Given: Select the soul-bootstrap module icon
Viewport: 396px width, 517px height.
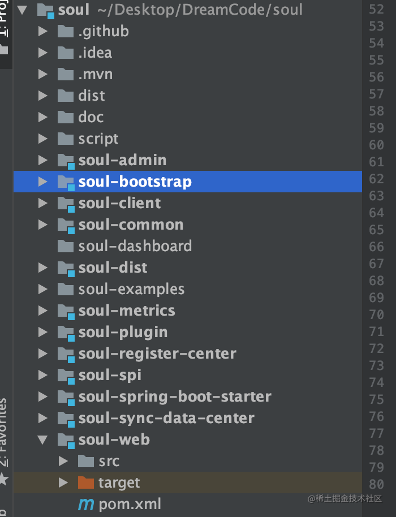Looking at the screenshot, I should click(65, 181).
